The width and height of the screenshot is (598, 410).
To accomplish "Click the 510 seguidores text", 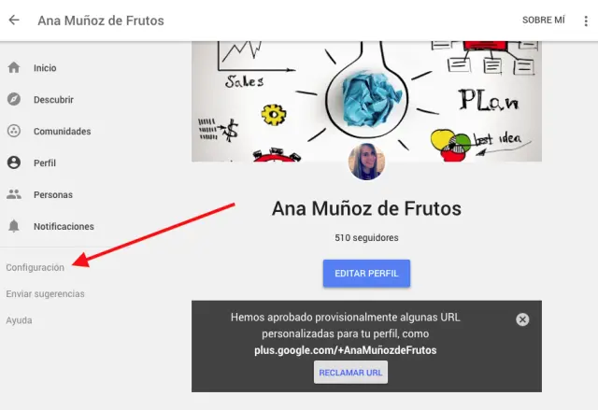I will point(366,238).
